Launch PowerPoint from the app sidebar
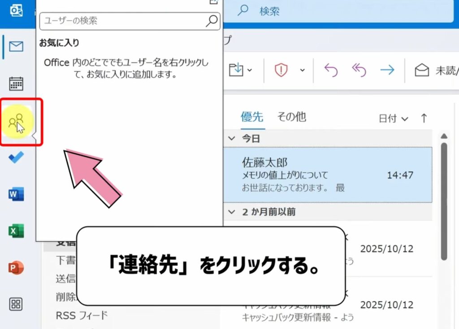Viewport: 459px width, 329px height. tap(16, 267)
